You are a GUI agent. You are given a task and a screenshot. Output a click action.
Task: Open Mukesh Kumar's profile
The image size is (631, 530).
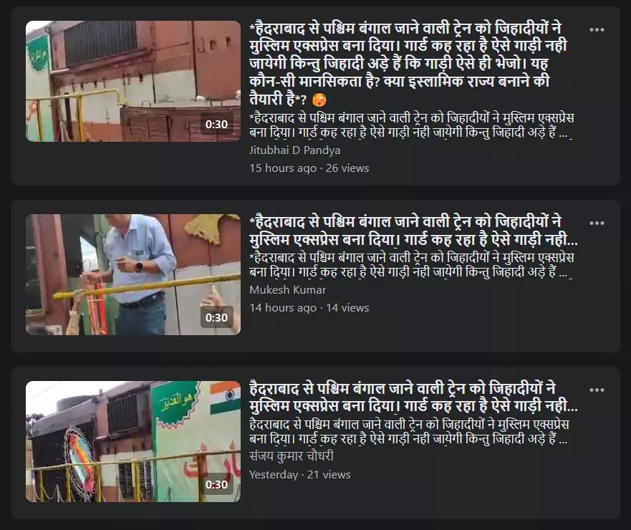coord(287,290)
